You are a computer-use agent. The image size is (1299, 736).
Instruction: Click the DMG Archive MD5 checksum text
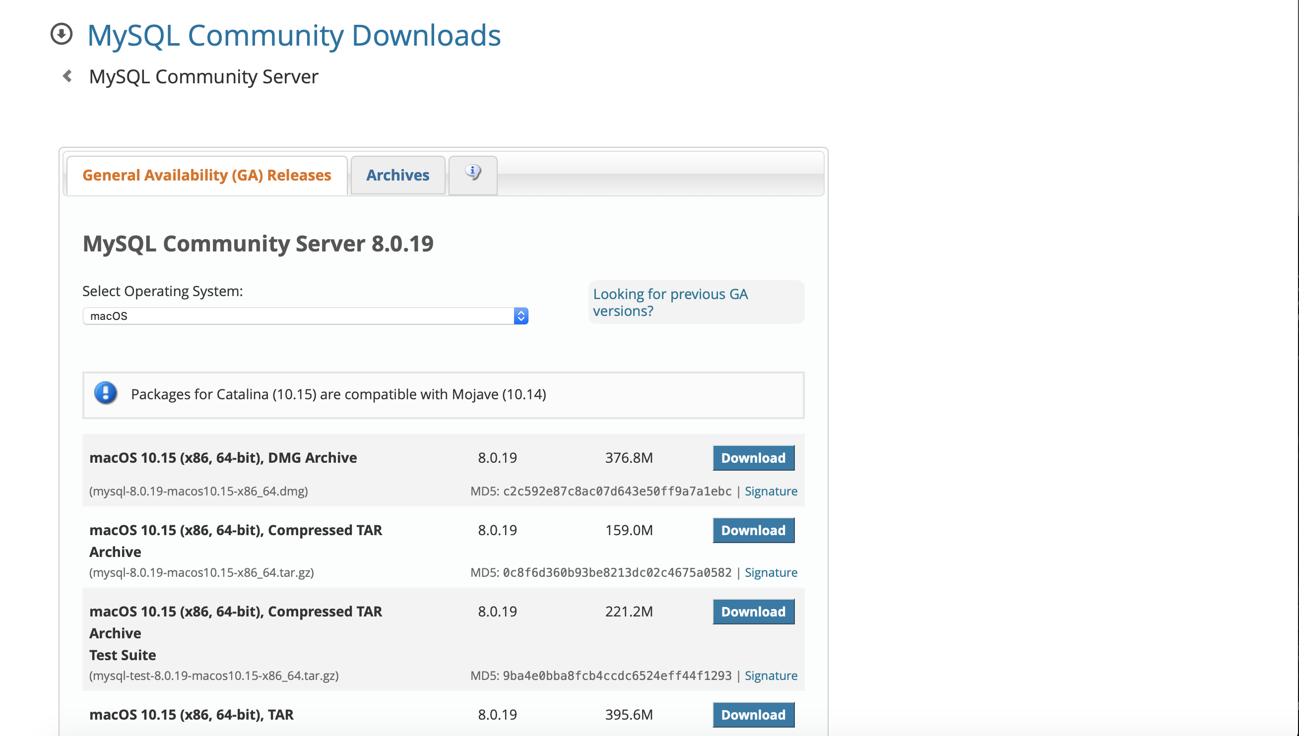click(x=616, y=491)
